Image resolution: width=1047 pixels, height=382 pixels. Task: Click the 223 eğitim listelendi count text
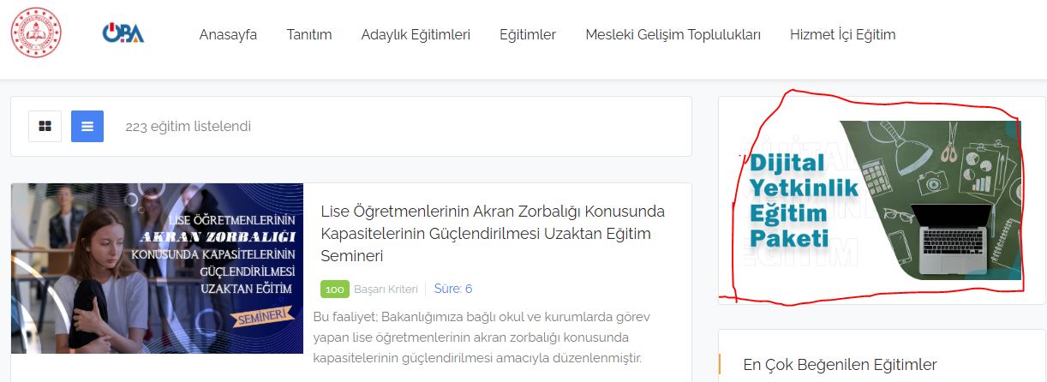[188, 127]
